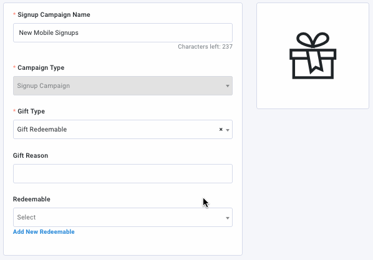Click the disabled Signup Campaign type dropdown
This screenshot has height=260, width=373.
[x=123, y=85]
